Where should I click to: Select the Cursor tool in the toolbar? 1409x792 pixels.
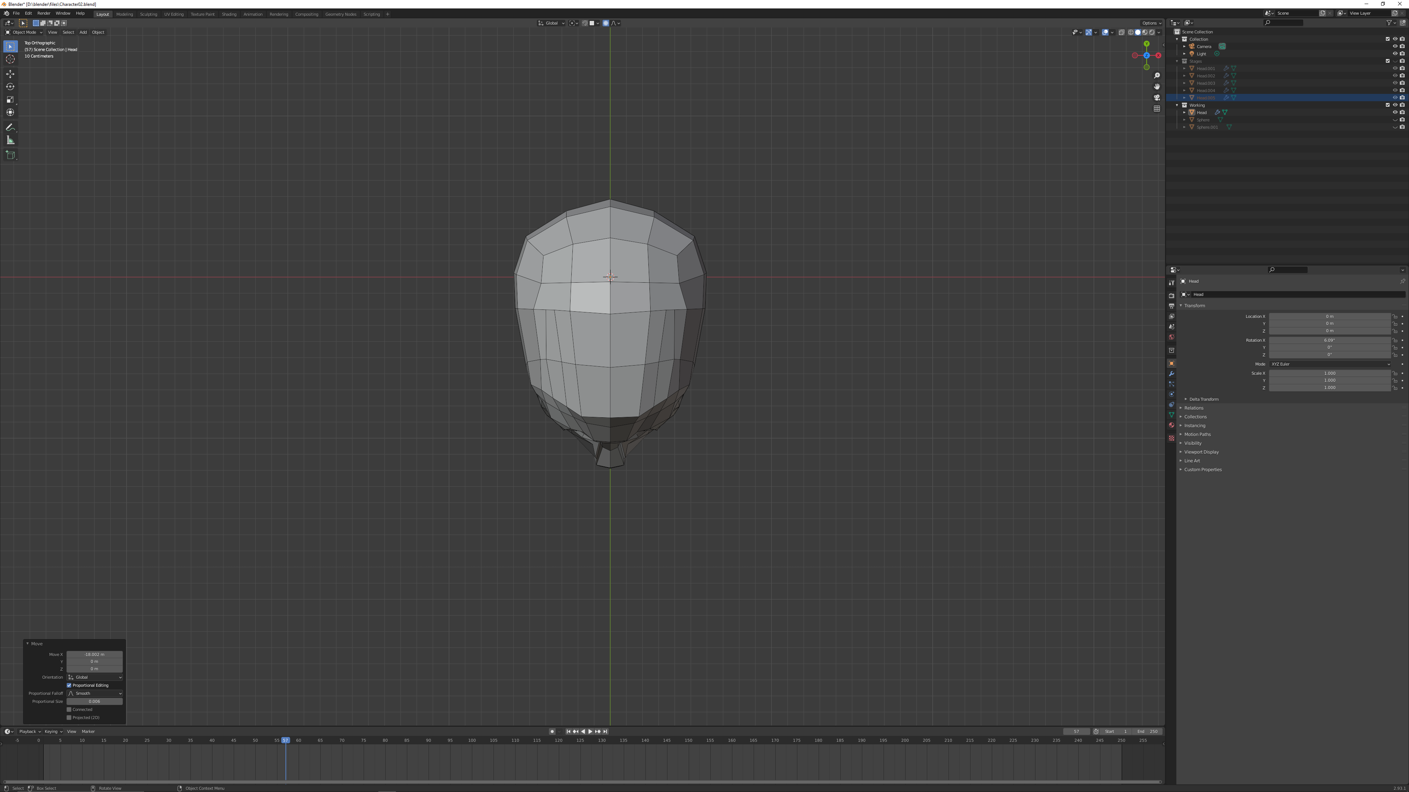[x=10, y=59]
